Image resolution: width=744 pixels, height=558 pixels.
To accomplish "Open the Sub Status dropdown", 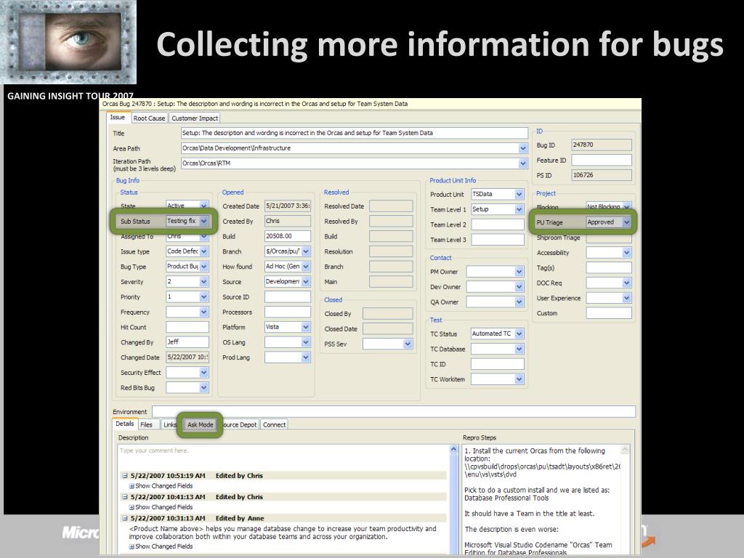I will pos(203,221).
